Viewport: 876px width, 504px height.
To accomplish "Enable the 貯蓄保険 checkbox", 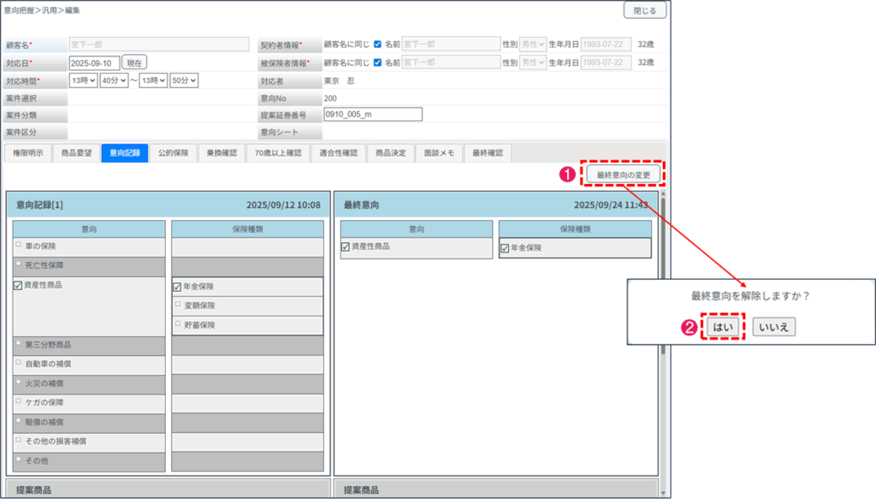I will coord(177,325).
